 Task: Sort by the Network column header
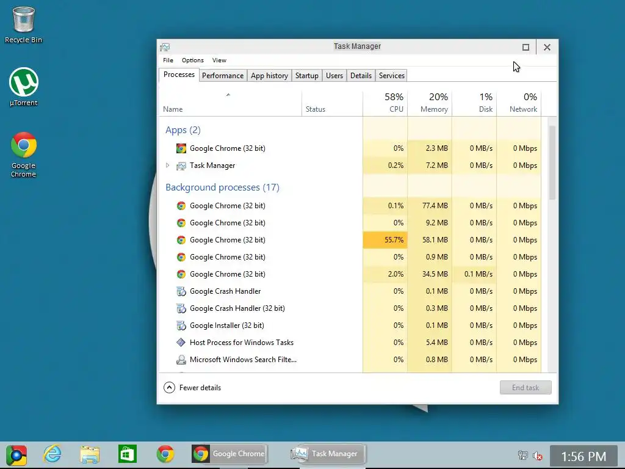(x=519, y=103)
